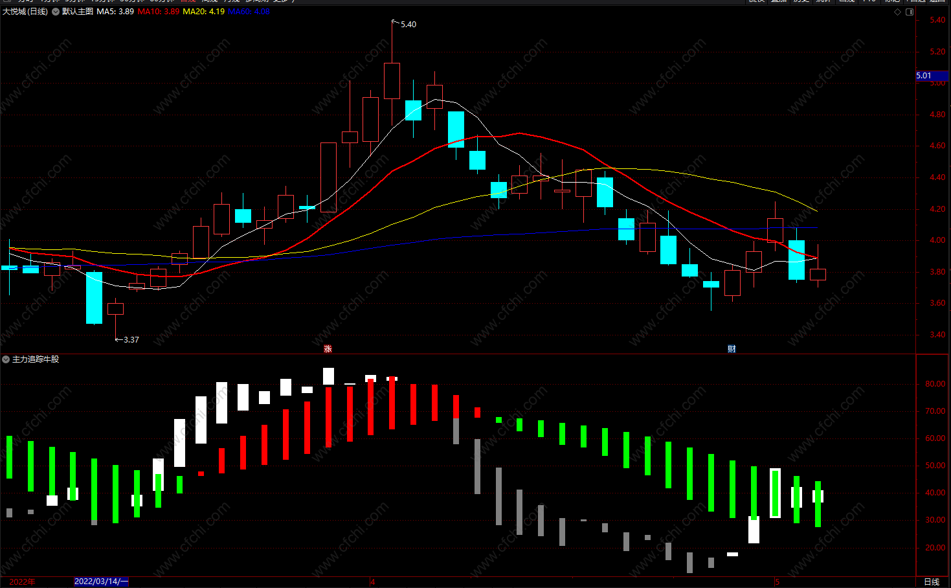Click the red MA10: 3.89 label

(x=159, y=12)
